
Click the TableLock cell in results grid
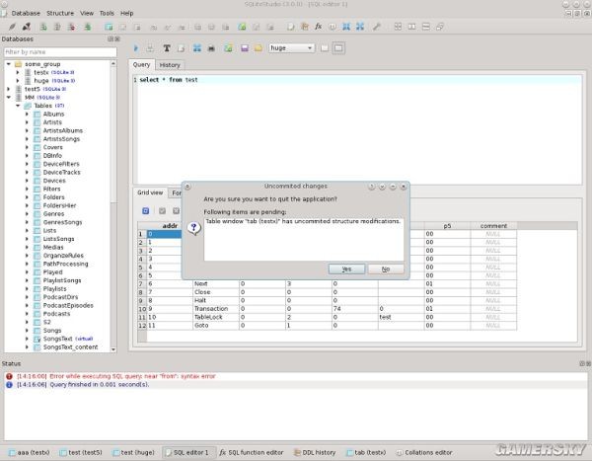(215, 317)
